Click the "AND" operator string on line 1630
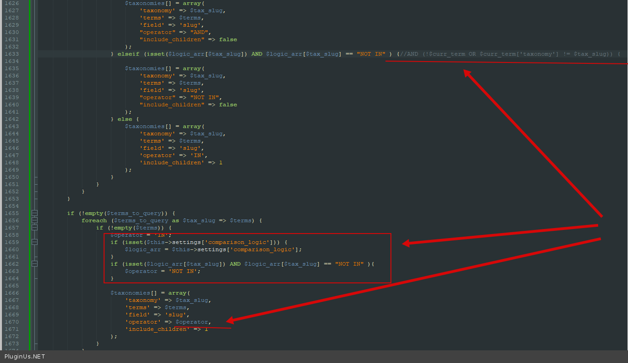The image size is (628, 363). pos(199,32)
